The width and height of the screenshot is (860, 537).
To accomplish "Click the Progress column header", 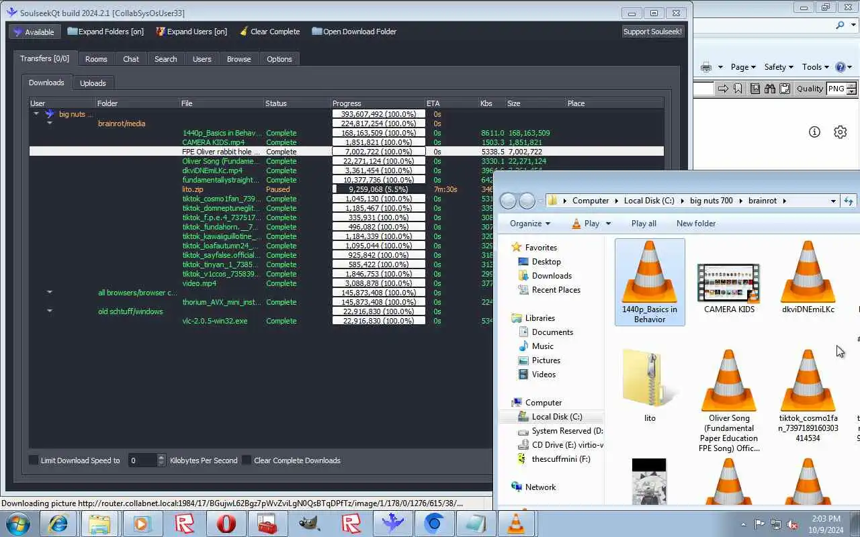I will (378, 103).
